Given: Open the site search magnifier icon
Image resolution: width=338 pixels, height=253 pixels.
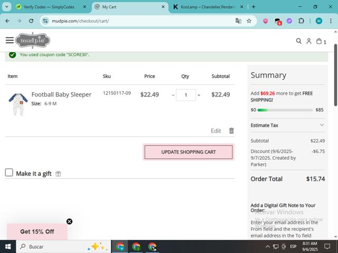Looking at the screenshot, I should [x=298, y=41].
